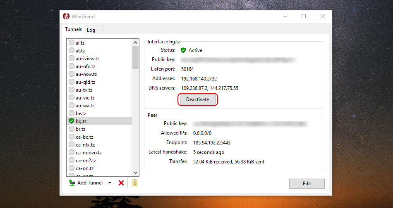The image size is (393, 208).
Task: Click the green active shield beside bg.tz
Action: click(72, 121)
